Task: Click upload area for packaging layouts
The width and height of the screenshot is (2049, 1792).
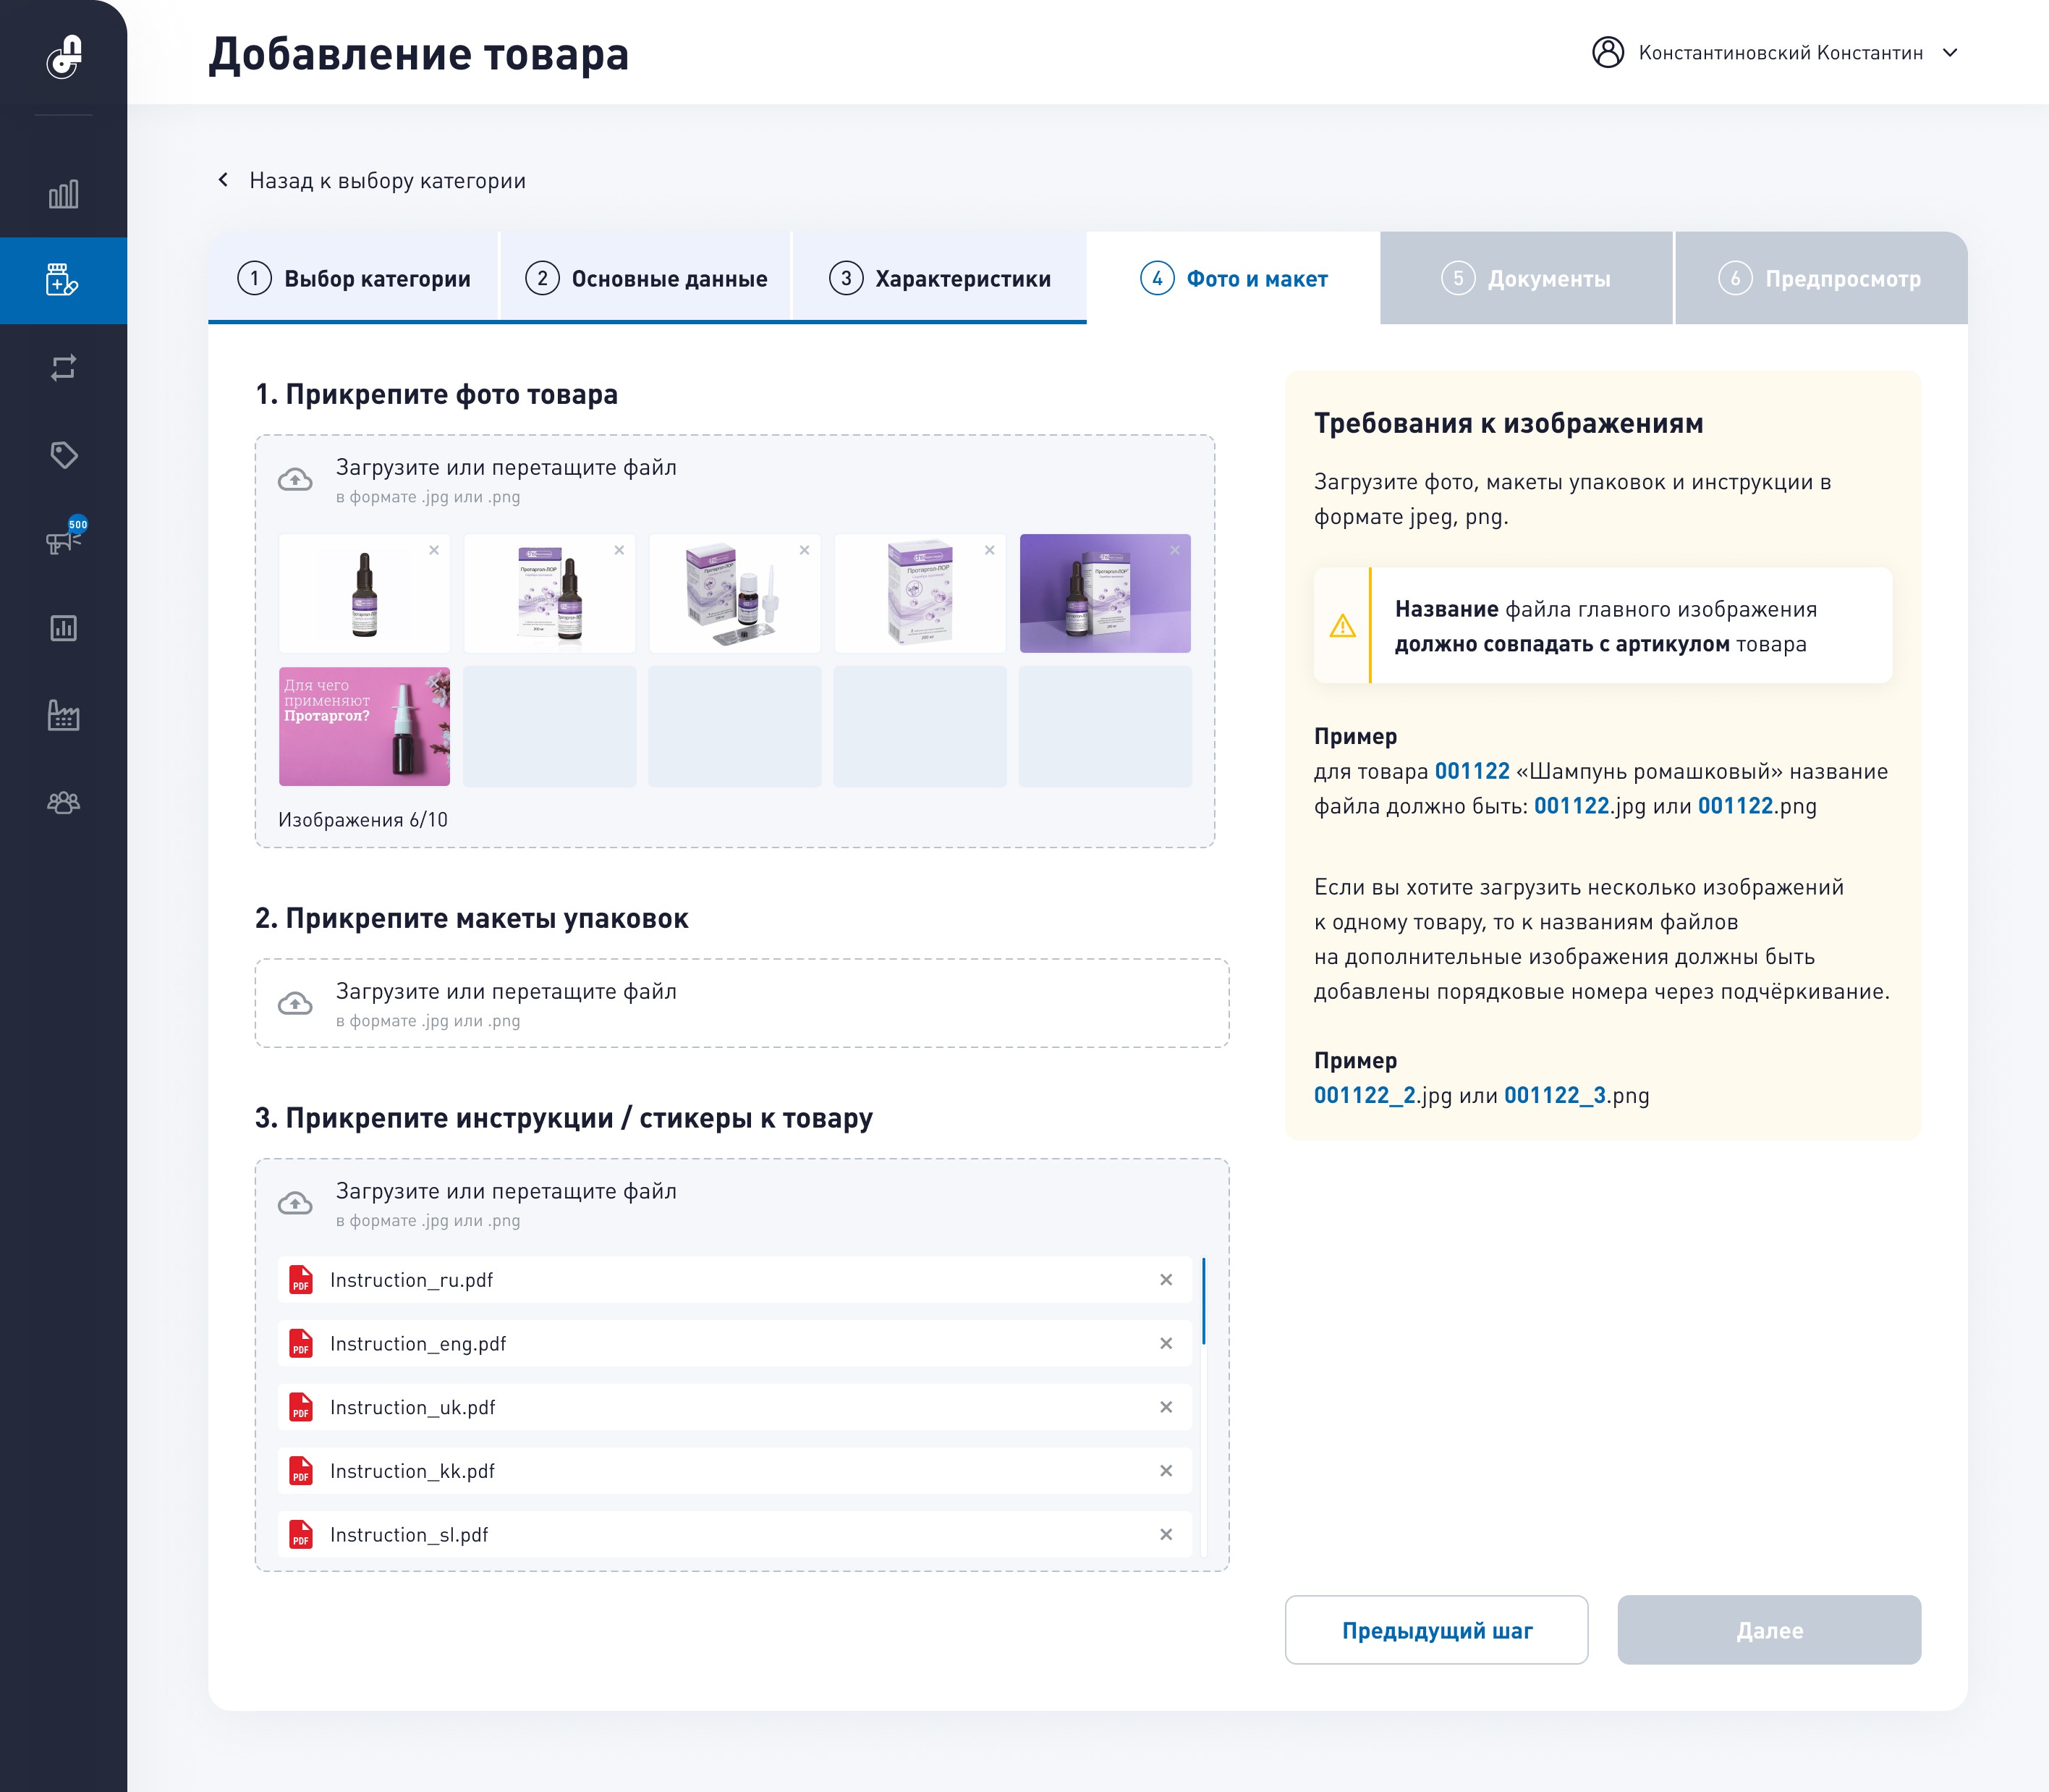Action: point(741,1003)
